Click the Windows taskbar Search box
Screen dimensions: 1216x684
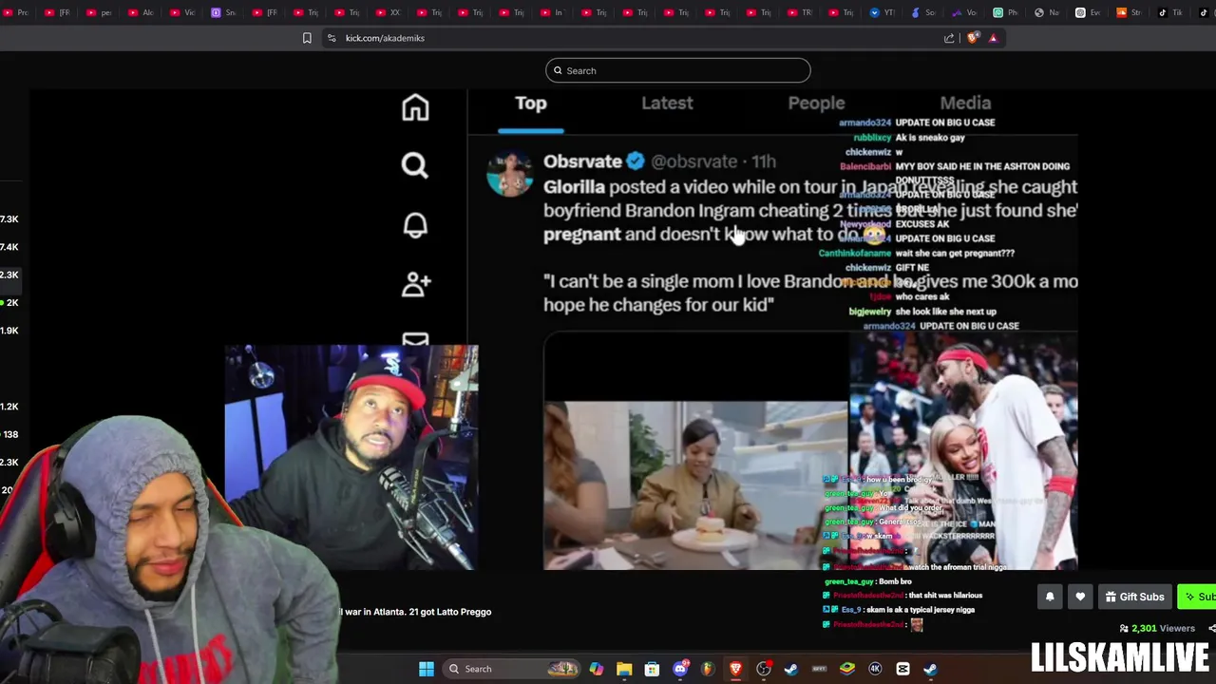[x=513, y=669]
